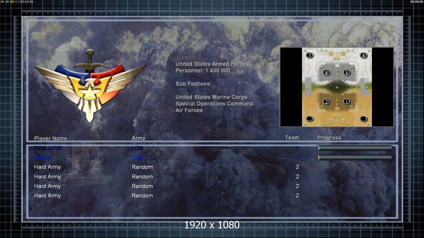Click the unnumbered bottom-left start marker
This screenshot has width=424, height=238.
(x=309, y=119)
